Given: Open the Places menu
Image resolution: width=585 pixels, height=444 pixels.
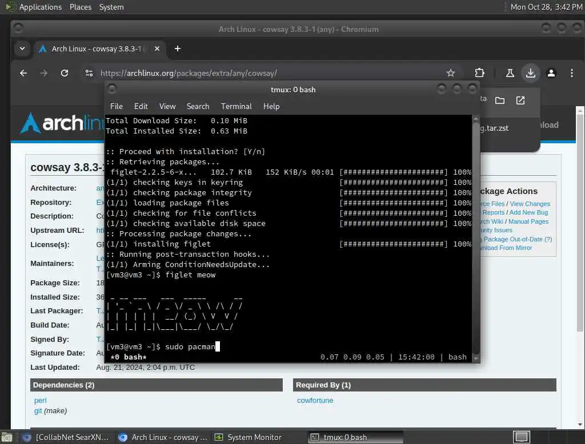Looking at the screenshot, I should [x=80, y=7].
